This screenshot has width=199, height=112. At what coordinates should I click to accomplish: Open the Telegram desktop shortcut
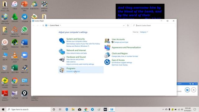(x=25, y=18)
